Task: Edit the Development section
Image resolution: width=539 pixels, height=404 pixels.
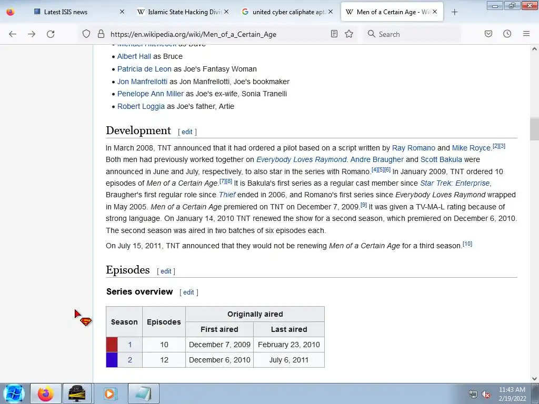Action: [187, 132]
